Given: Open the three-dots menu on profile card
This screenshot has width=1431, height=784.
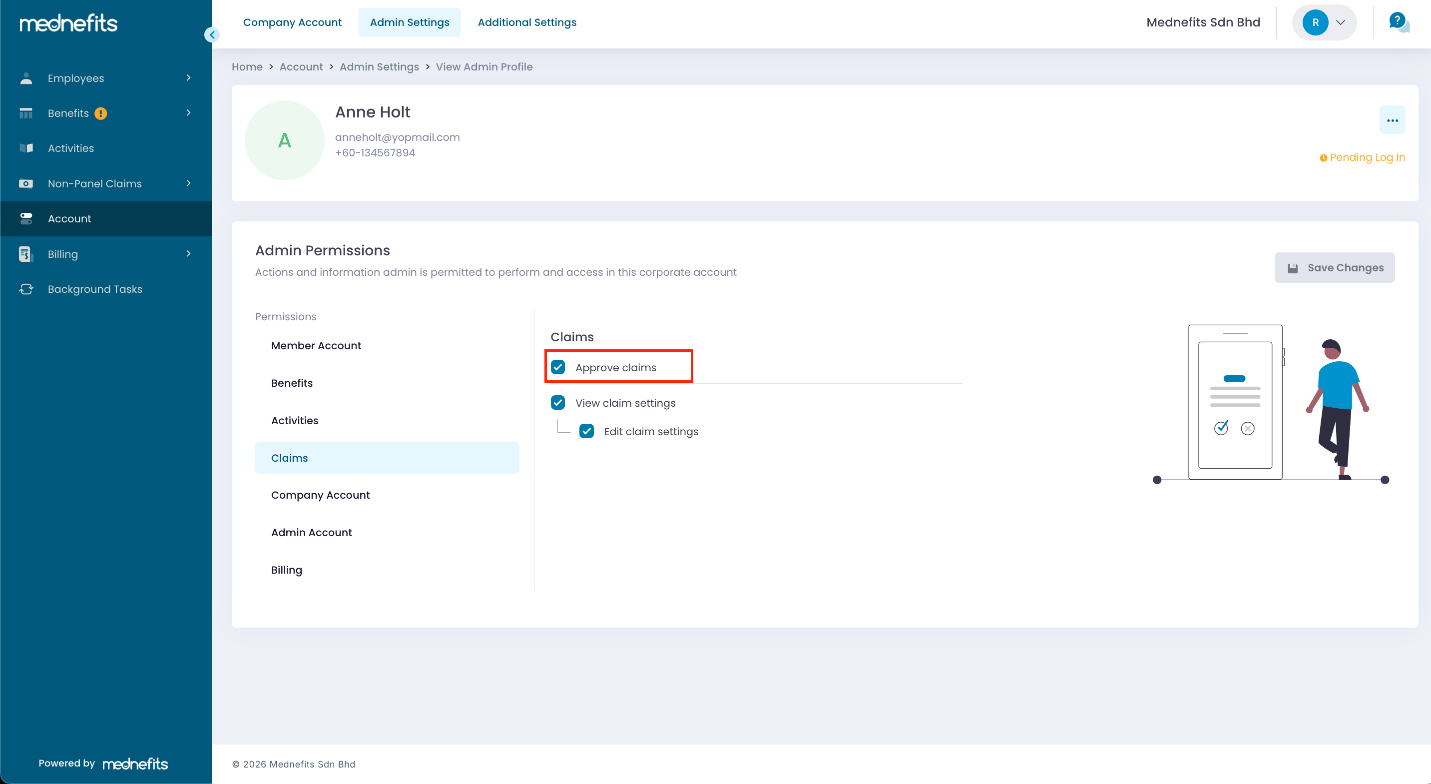Looking at the screenshot, I should (x=1392, y=120).
